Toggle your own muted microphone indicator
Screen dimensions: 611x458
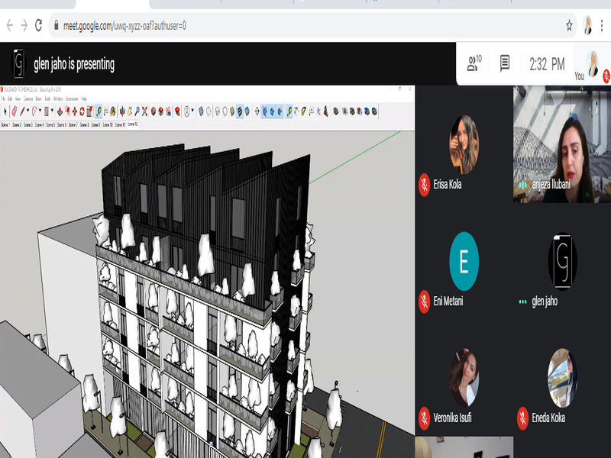coord(606,75)
